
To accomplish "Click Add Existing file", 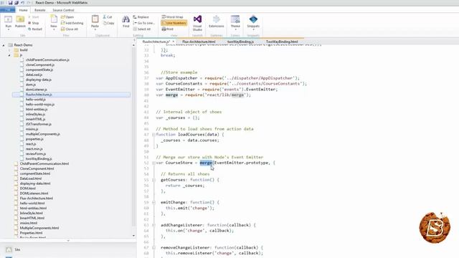I will click(72, 23).
